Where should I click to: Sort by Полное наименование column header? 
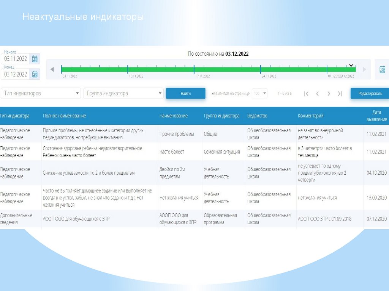point(64,116)
